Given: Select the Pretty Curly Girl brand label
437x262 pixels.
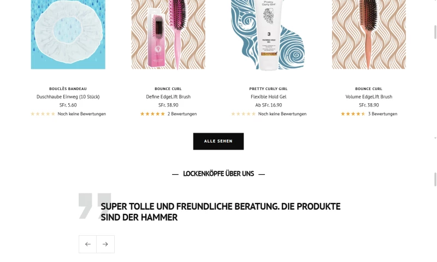Looking at the screenshot, I should pyautogui.click(x=268, y=88).
